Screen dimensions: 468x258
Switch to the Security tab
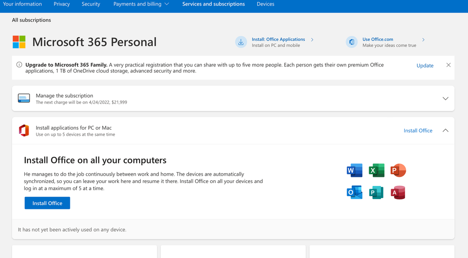click(91, 4)
